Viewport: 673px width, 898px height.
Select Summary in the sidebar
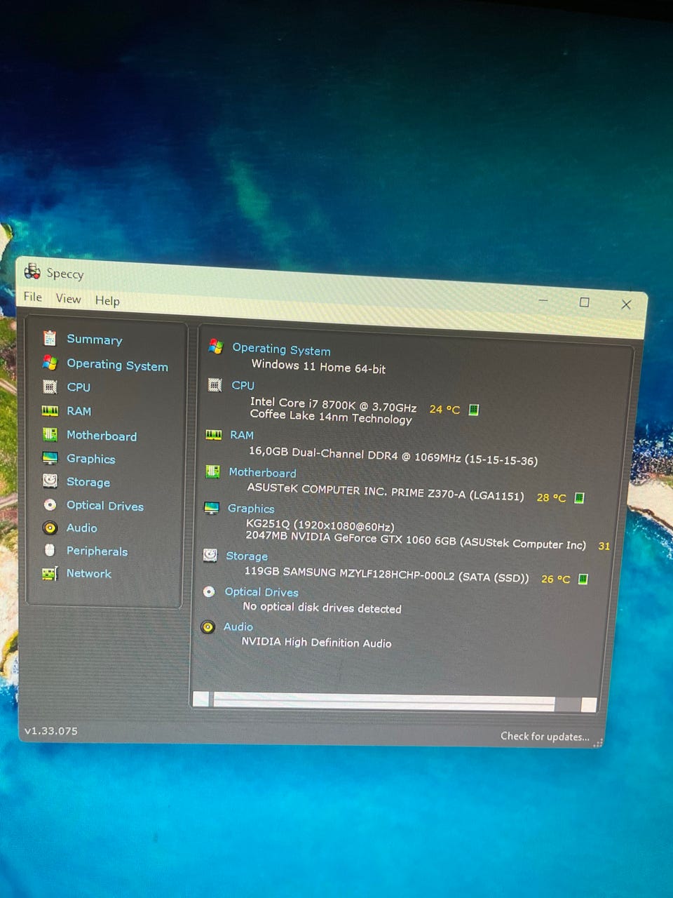point(95,340)
